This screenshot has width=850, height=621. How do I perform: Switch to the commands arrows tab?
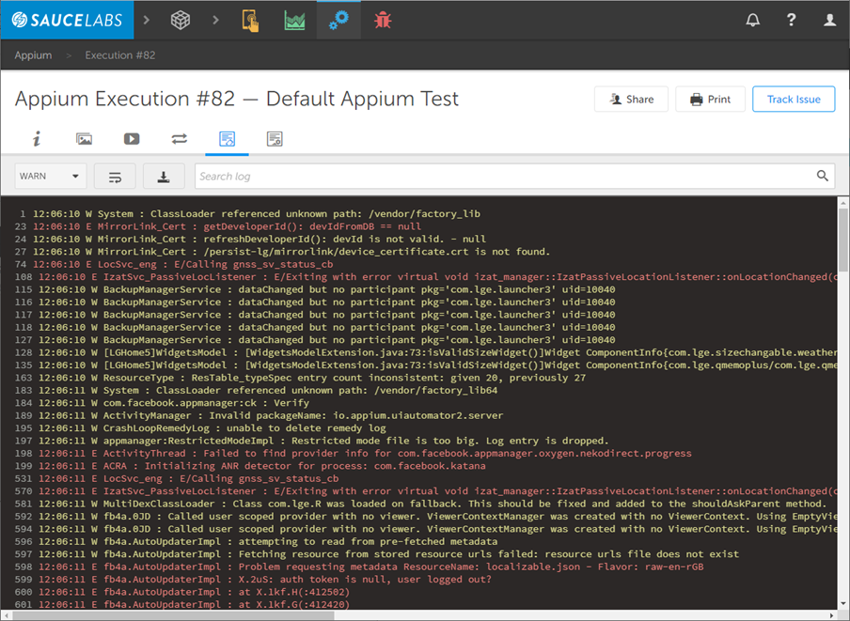click(x=180, y=139)
